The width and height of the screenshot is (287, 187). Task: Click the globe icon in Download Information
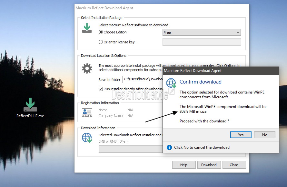coord(87,138)
